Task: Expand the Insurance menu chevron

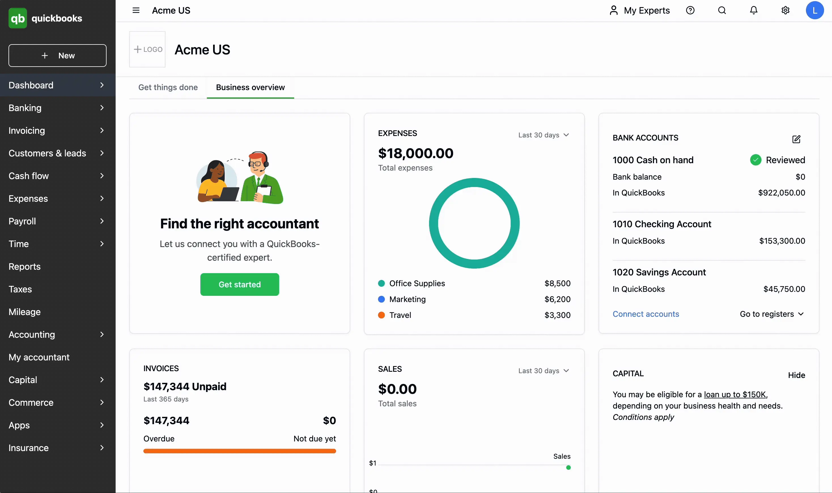Action: 102,447
